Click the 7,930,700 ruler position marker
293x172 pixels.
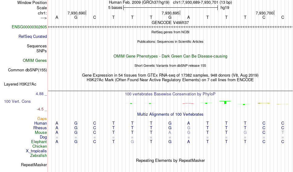point(264,13)
